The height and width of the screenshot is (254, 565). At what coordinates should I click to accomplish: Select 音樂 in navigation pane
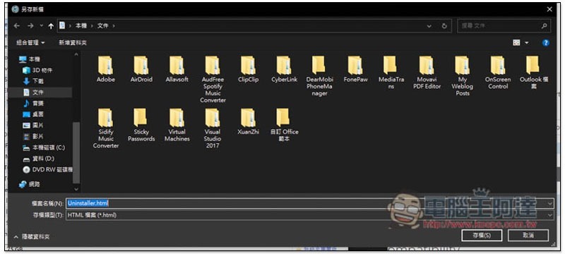point(33,104)
